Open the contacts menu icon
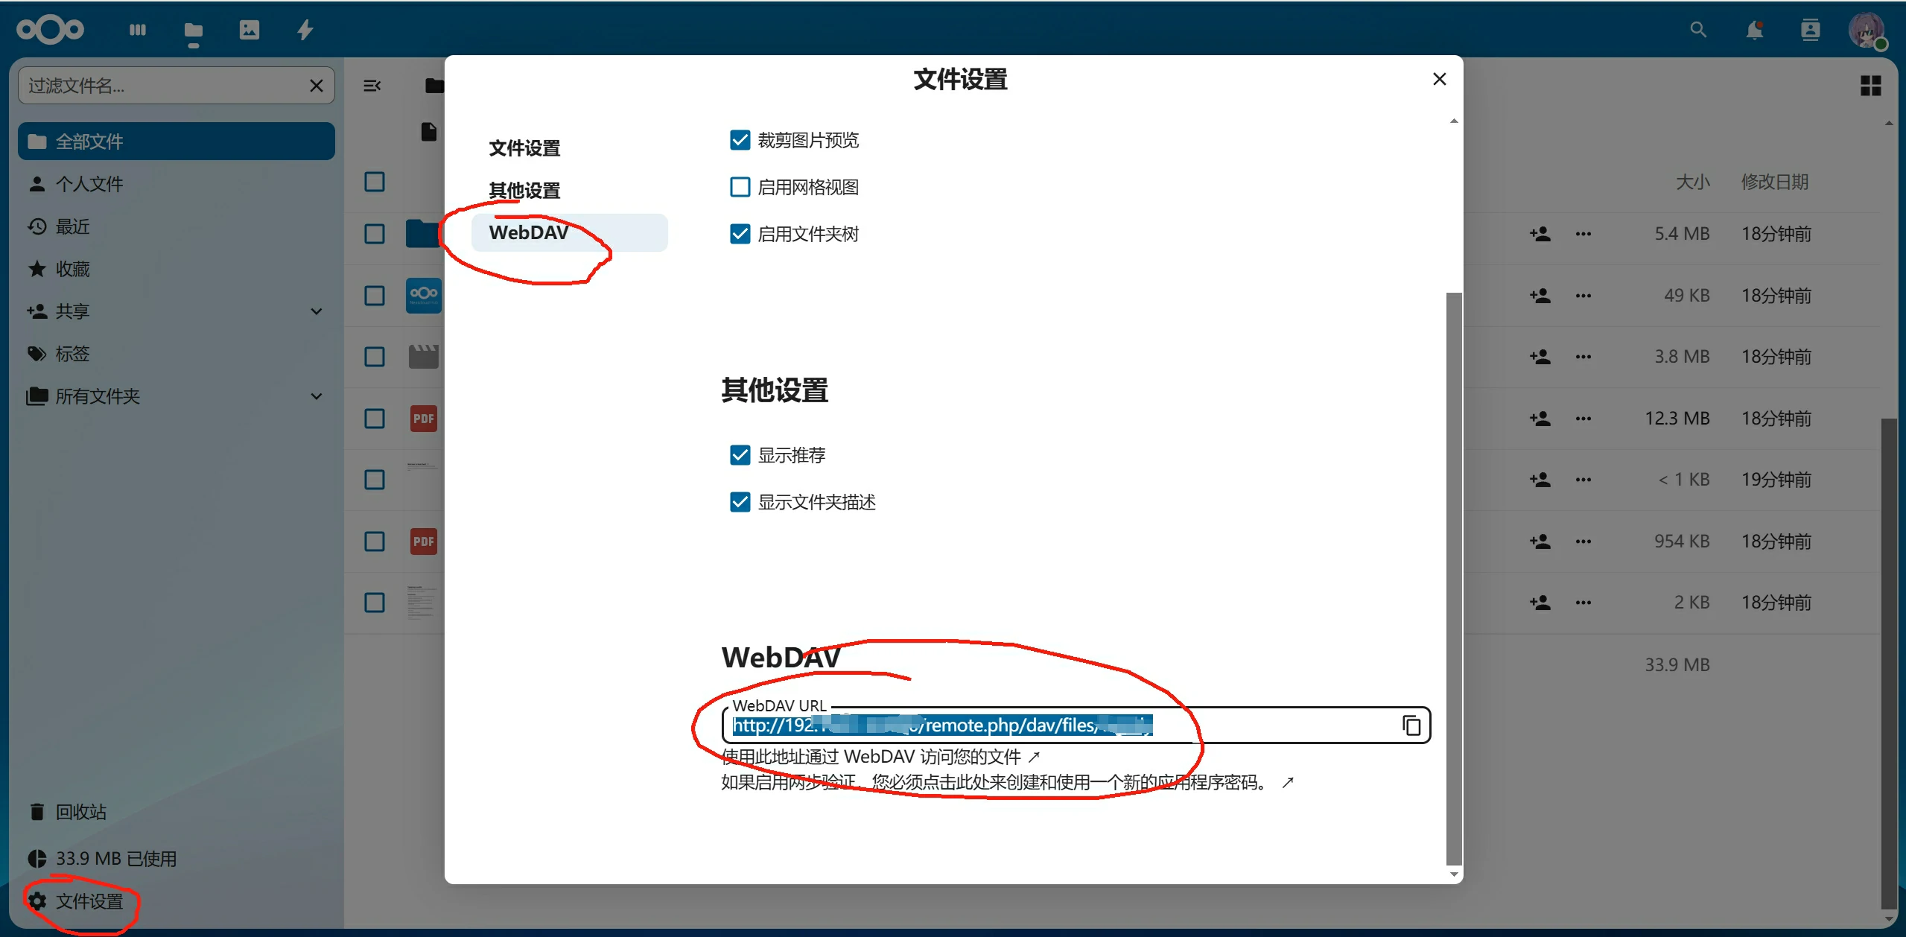Screen dimensions: 1906x937 click(1811, 30)
